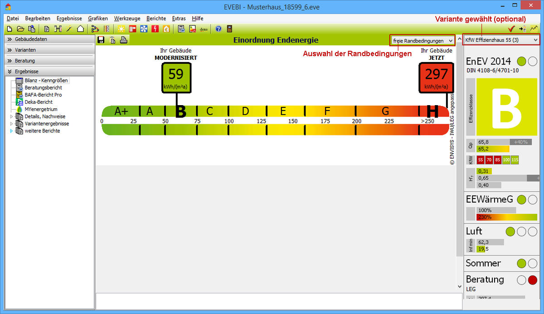This screenshot has width=544, height=314.
Task: Click the dena toolbar icon
Action: click(204, 29)
